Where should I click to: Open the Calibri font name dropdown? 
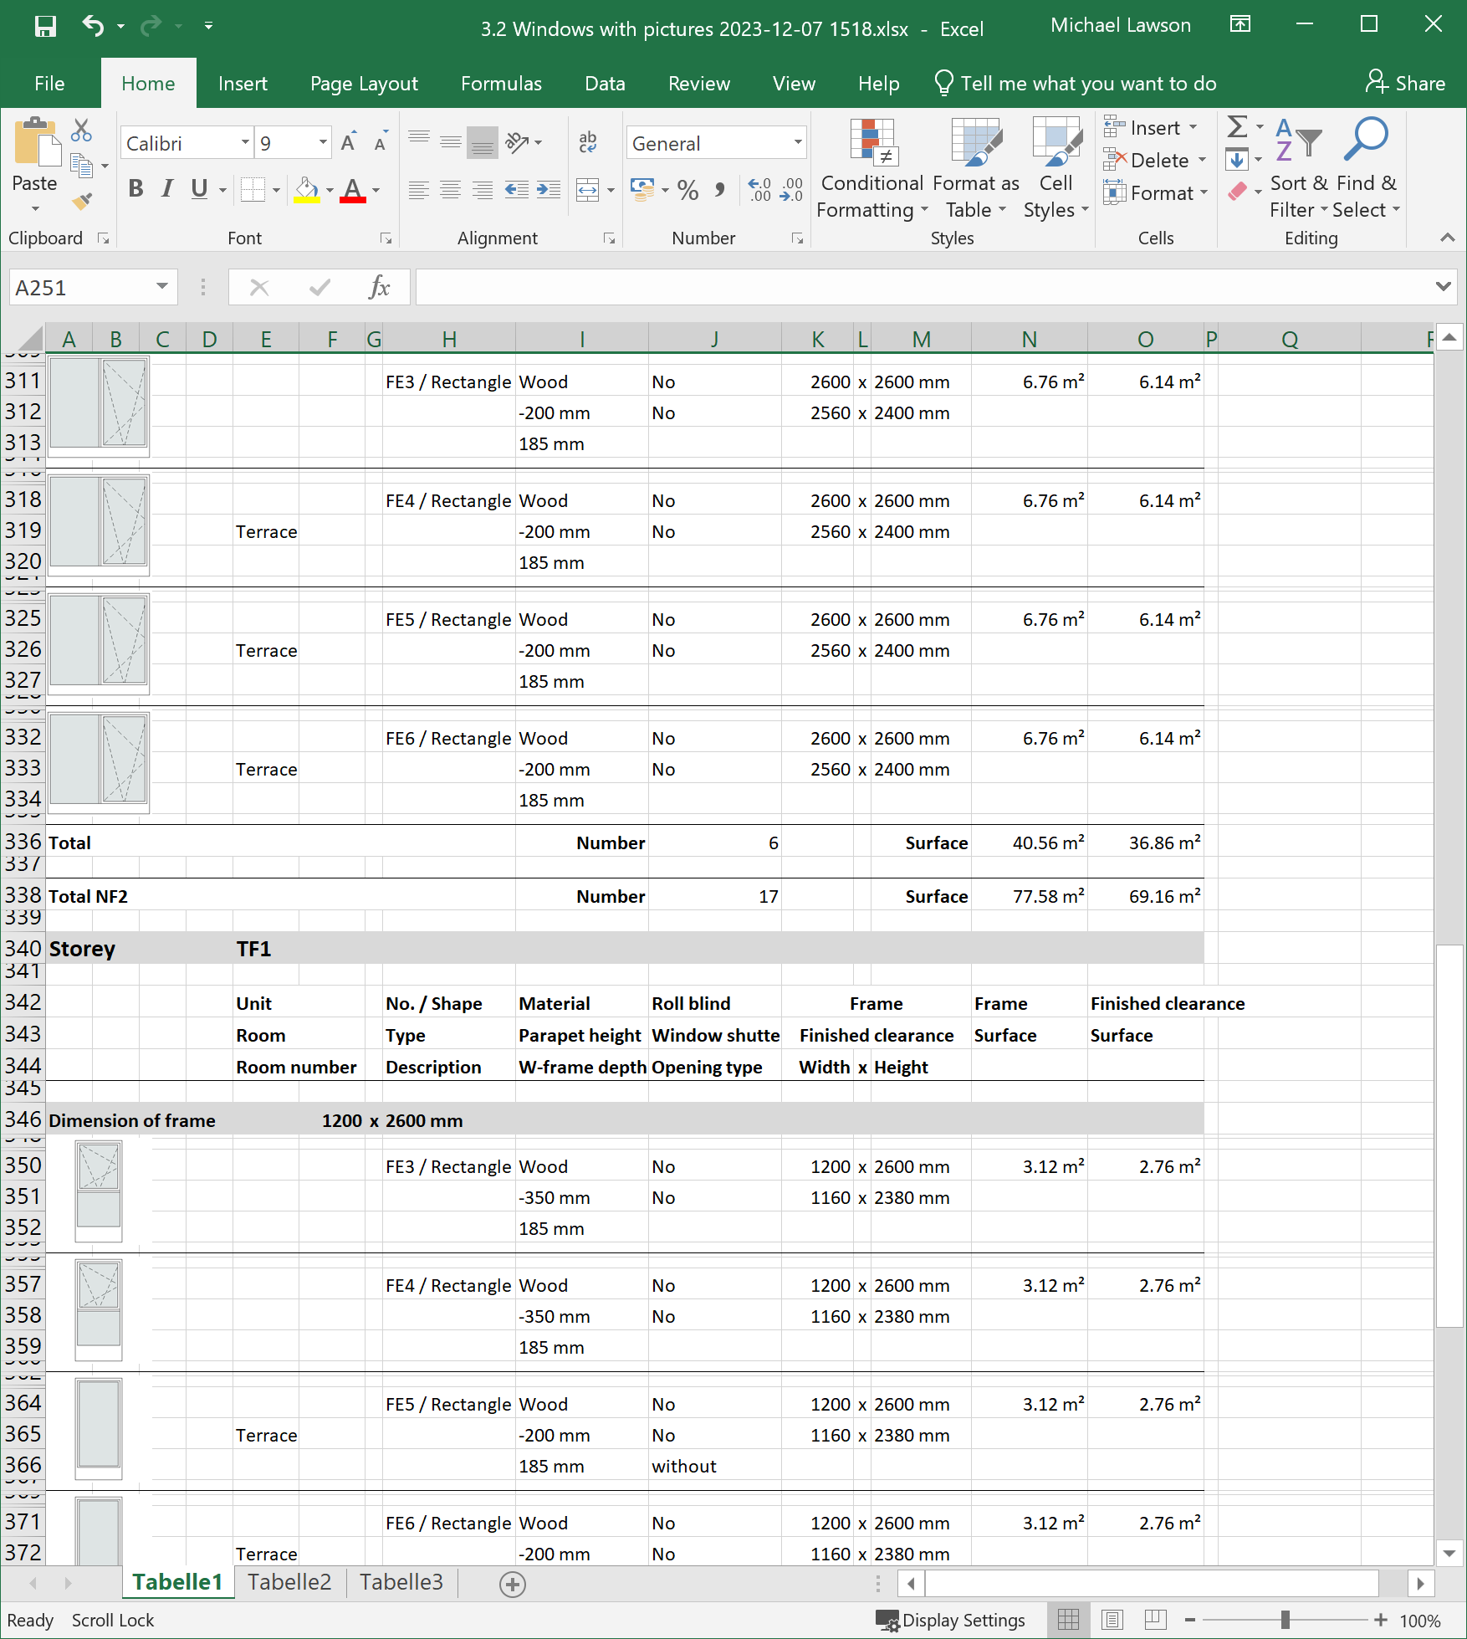(x=245, y=143)
